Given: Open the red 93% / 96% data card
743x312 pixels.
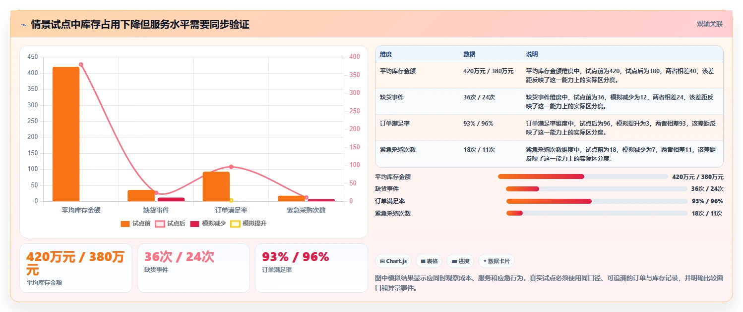Looking at the screenshot, I should 311,268.
